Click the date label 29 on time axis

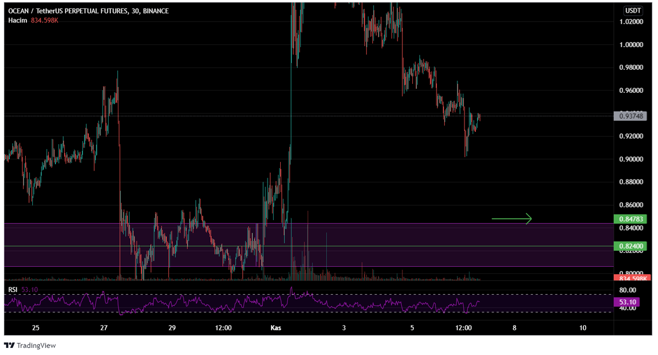pyautogui.click(x=172, y=328)
